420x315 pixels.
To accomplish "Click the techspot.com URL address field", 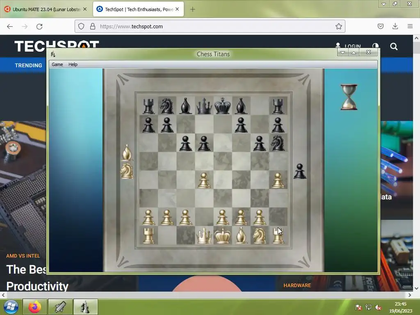I will [210, 26].
